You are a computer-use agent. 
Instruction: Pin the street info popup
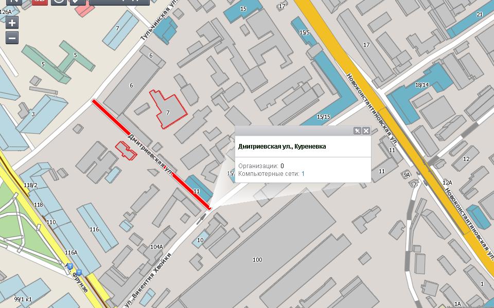357,131
